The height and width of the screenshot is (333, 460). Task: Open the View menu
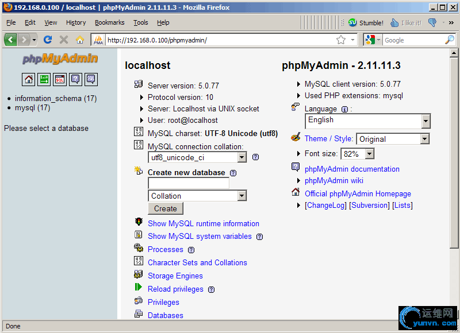pos(51,22)
